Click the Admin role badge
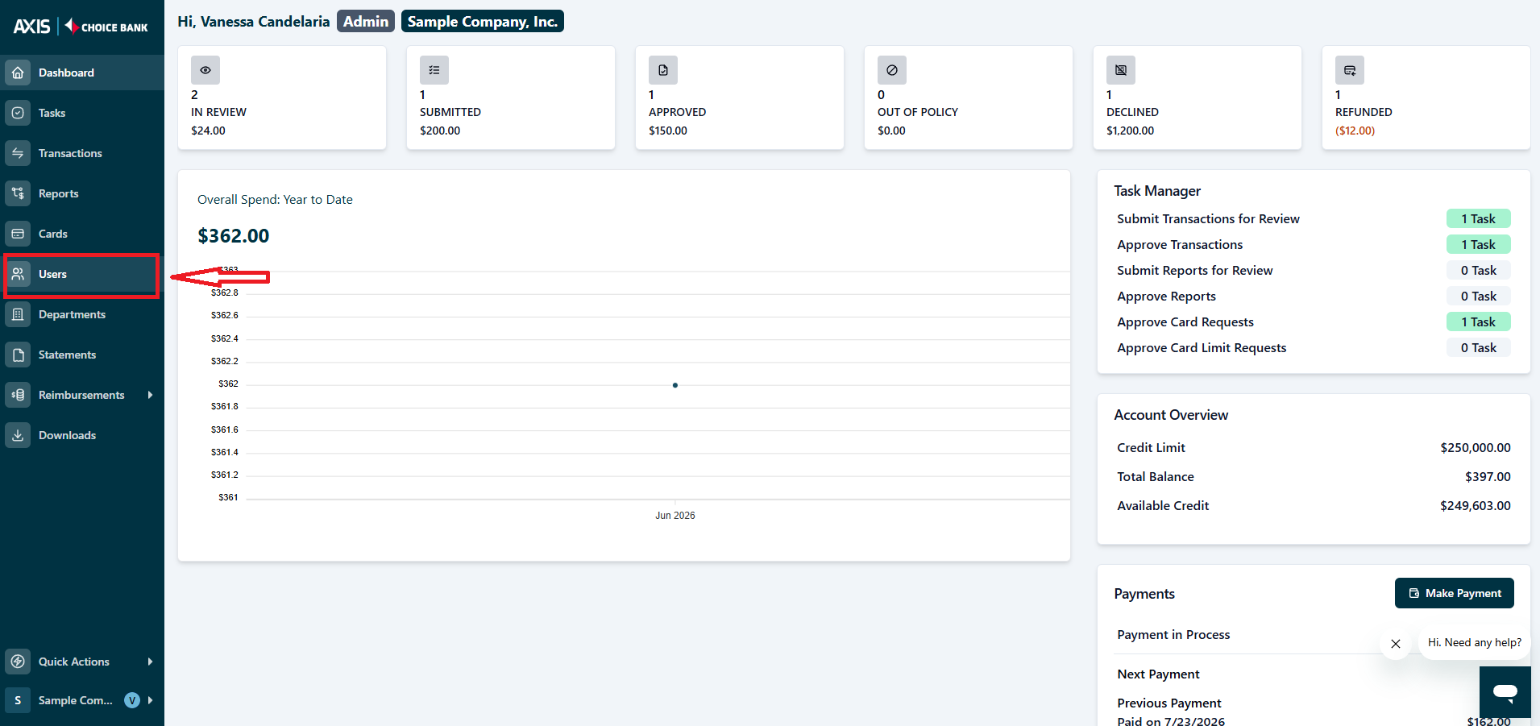1540x726 pixels. pos(366,22)
